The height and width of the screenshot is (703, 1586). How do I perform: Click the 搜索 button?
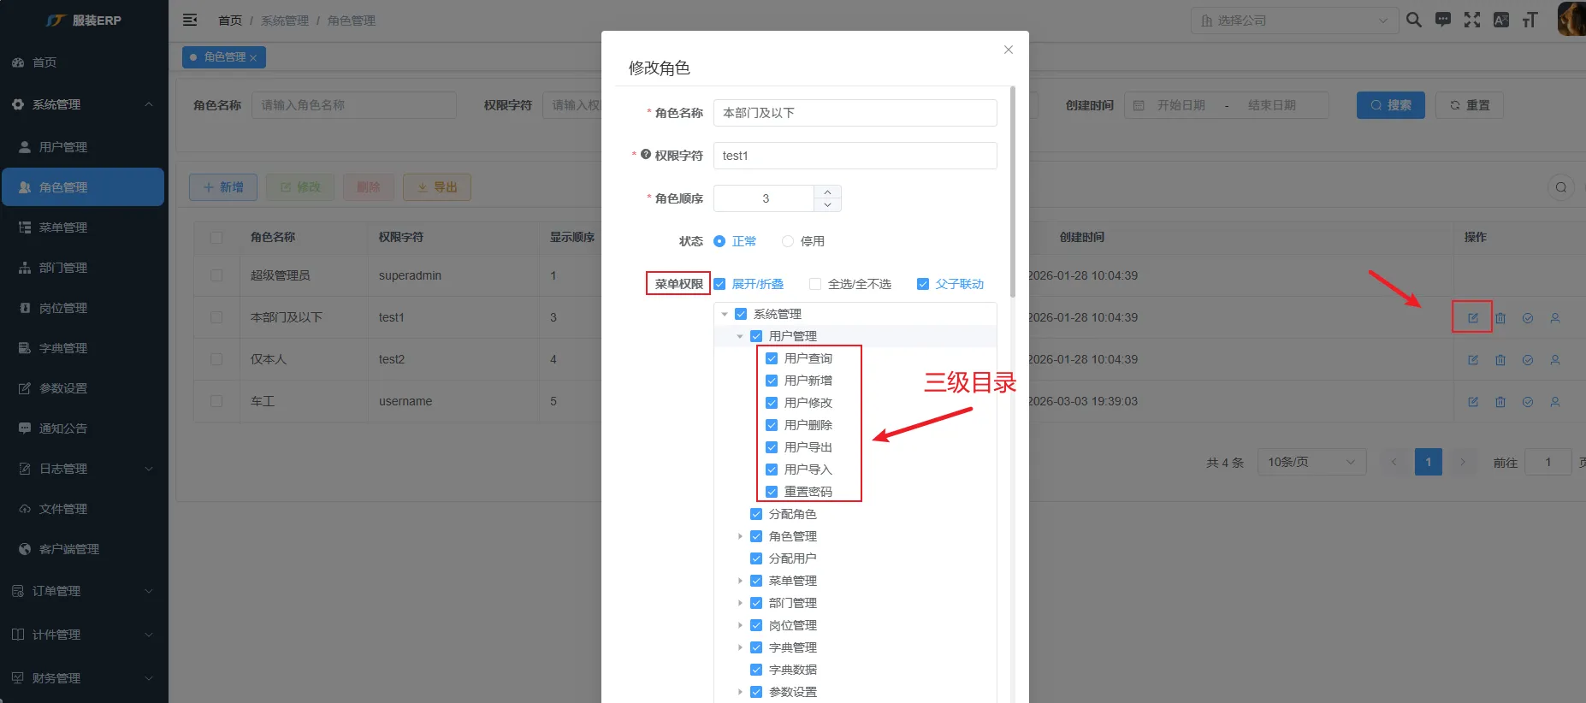1390,105
